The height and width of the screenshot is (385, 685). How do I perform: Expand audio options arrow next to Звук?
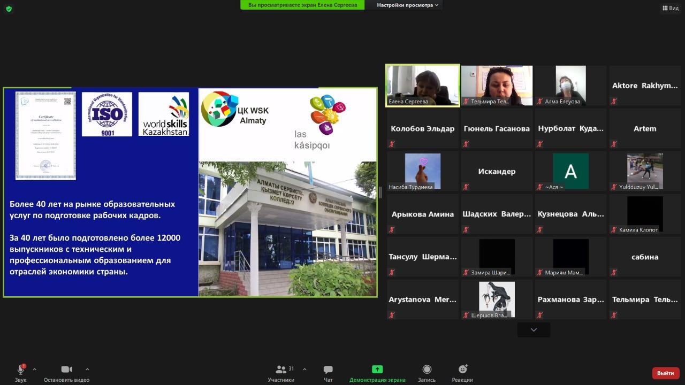pyautogui.click(x=34, y=369)
